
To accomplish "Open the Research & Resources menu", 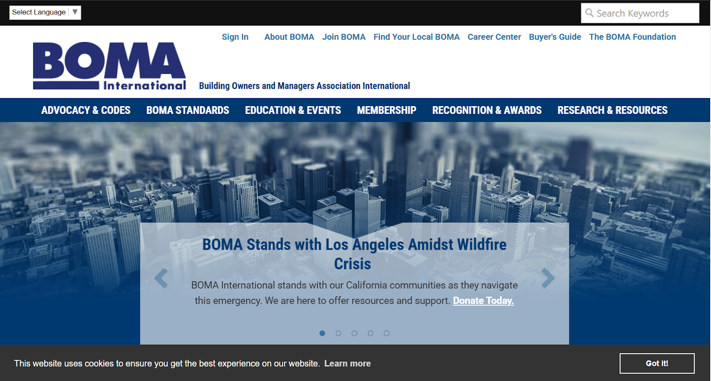I will (612, 110).
